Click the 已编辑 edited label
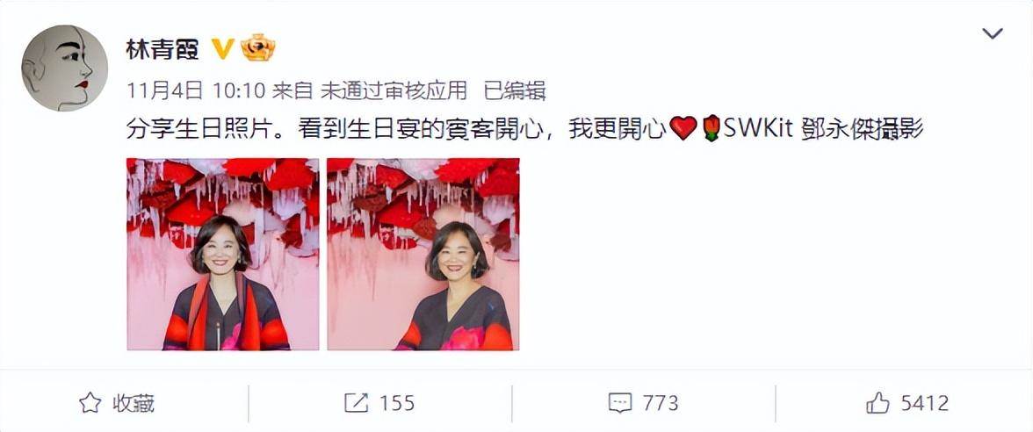This screenshot has width=1033, height=432. tap(515, 90)
